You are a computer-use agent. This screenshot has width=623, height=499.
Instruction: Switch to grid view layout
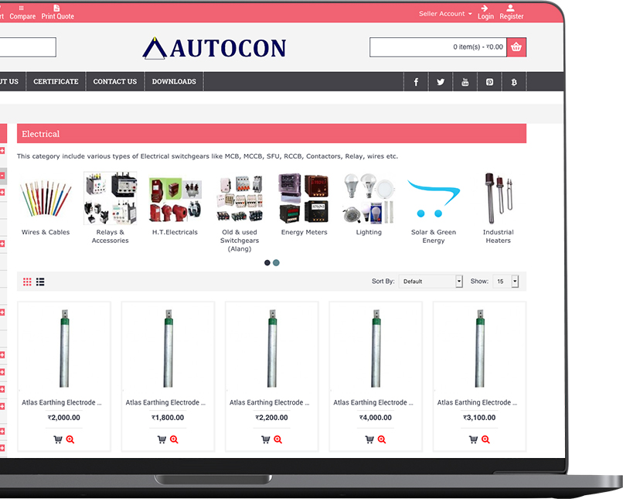pyautogui.click(x=27, y=282)
